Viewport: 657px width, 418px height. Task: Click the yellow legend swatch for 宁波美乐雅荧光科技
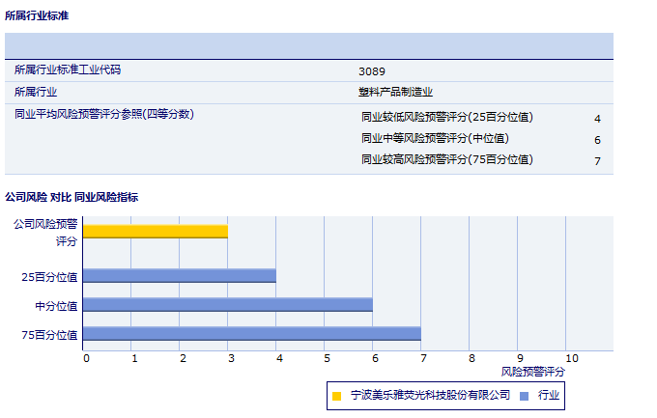(337, 396)
